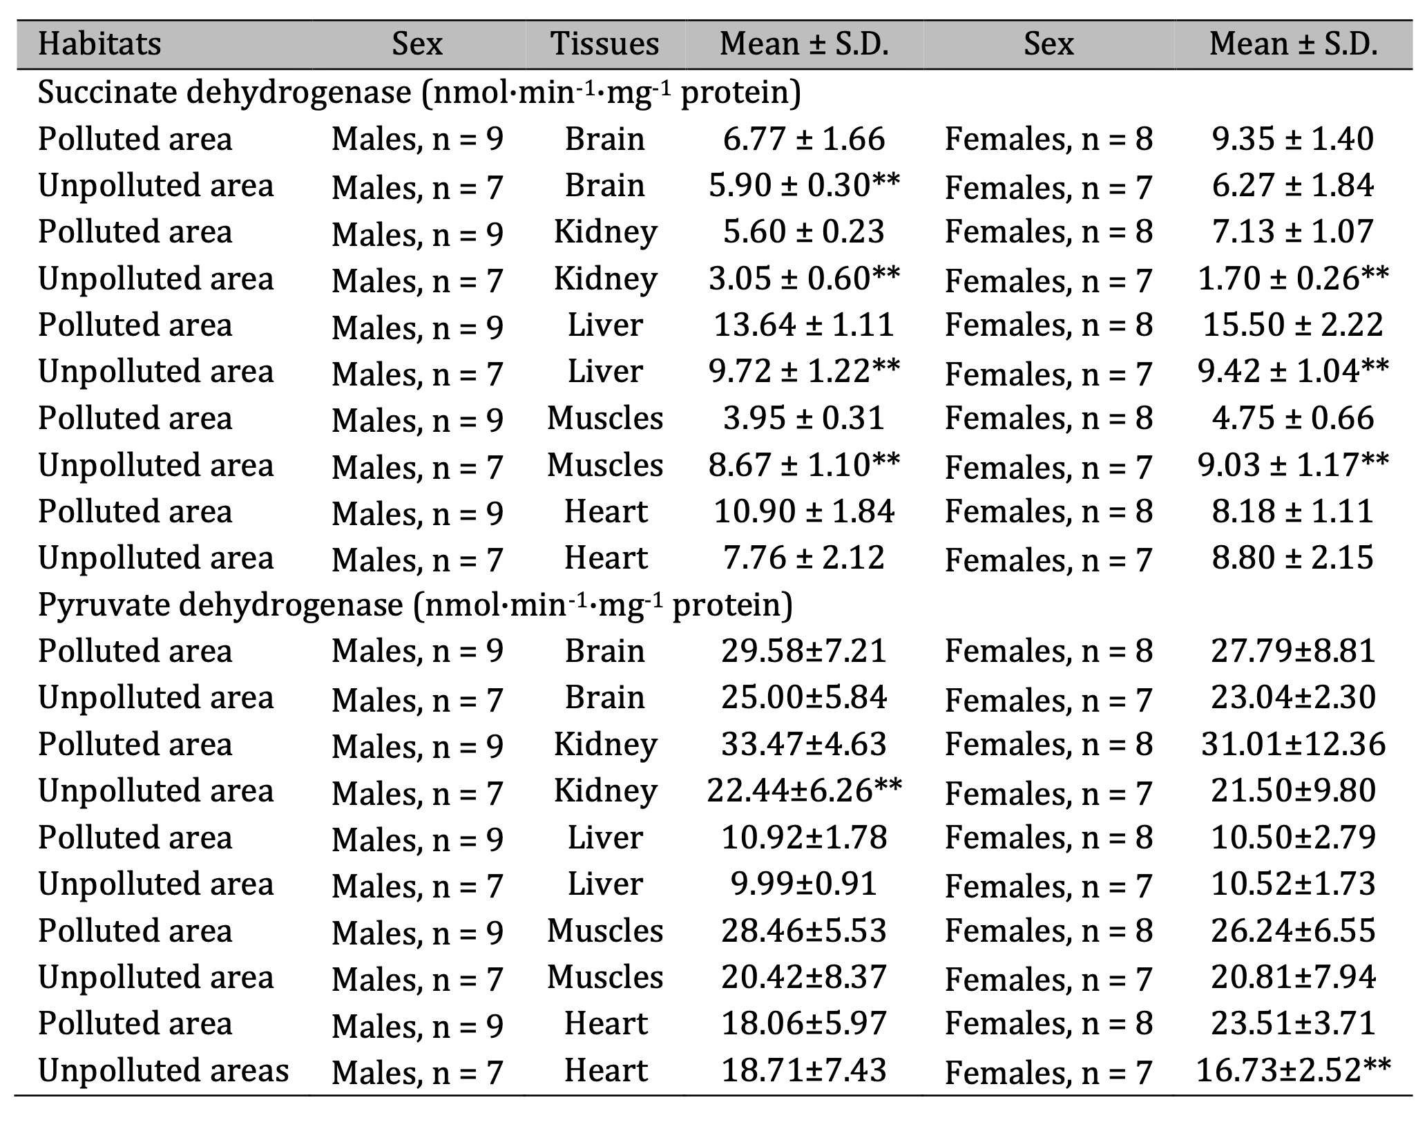Click the value 31.01±12.36
1427x1129 pixels.
(1293, 744)
